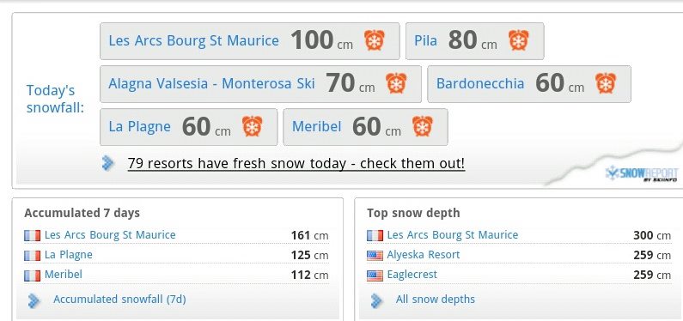Open Alyeska Resort in Top snow depth
The width and height of the screenshot is (683, 321).
[424, 255]
